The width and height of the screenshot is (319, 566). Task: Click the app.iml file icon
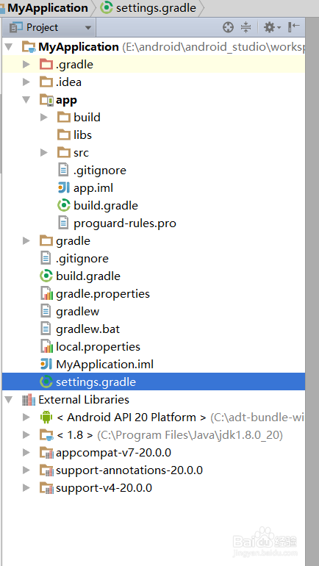[64, 187]
